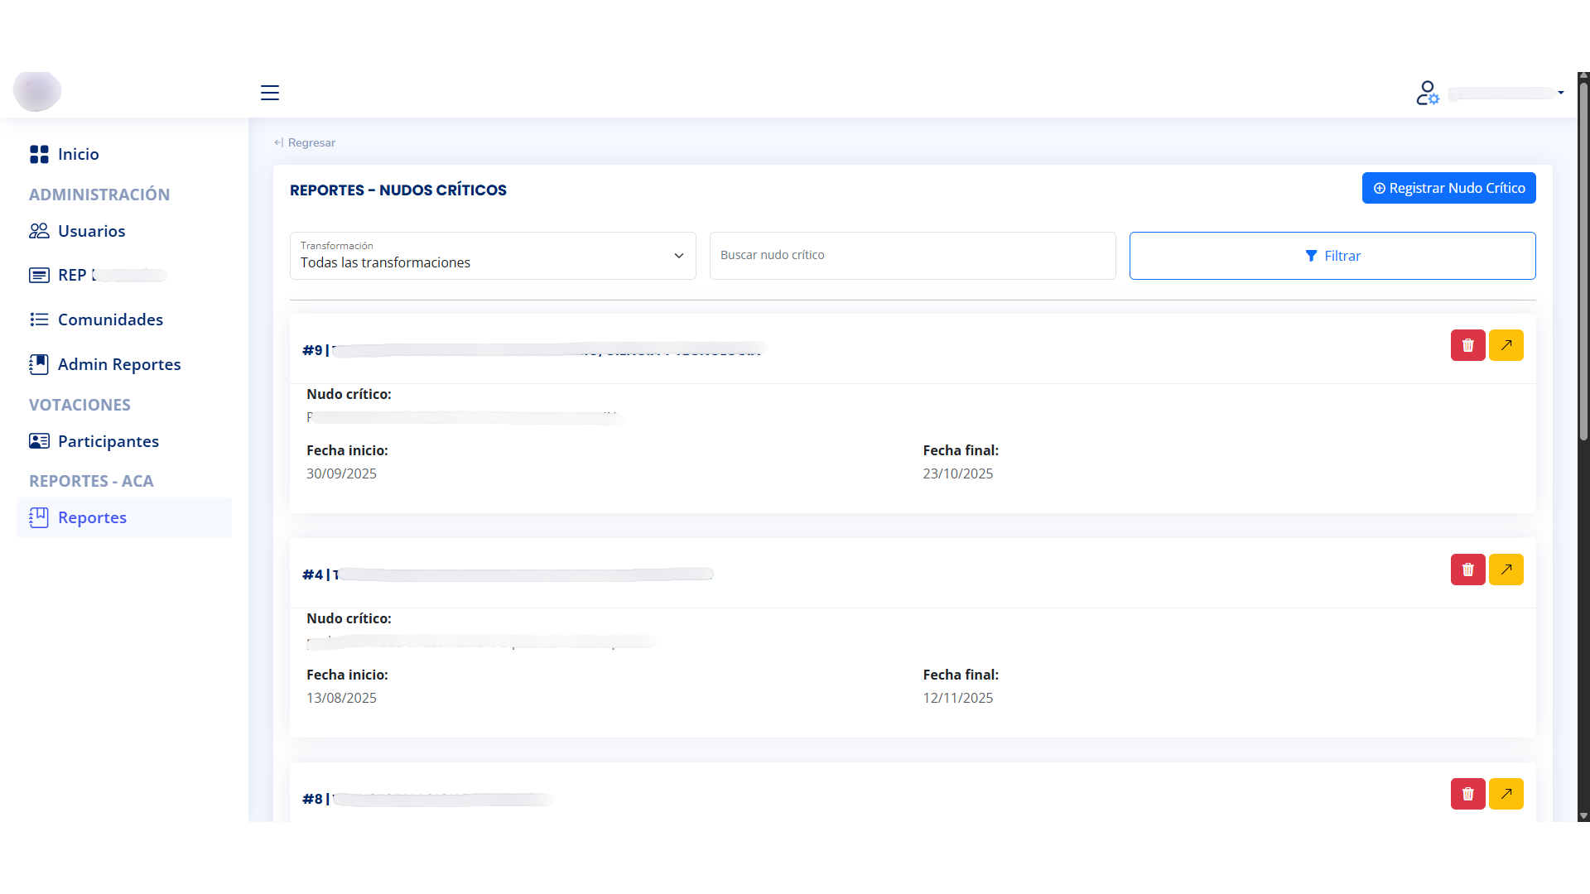Open nudo crítico #8 with arrow icon
This screenshot has width=1590, height=894.
coord(1506,794)
